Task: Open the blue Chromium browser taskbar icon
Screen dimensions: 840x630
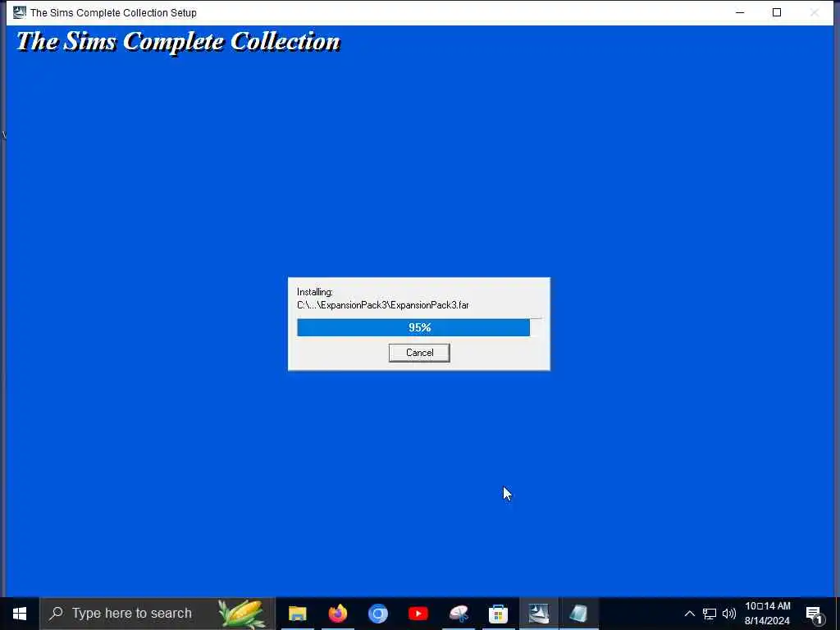Action: pyautogui.click(x=377, y=614)
